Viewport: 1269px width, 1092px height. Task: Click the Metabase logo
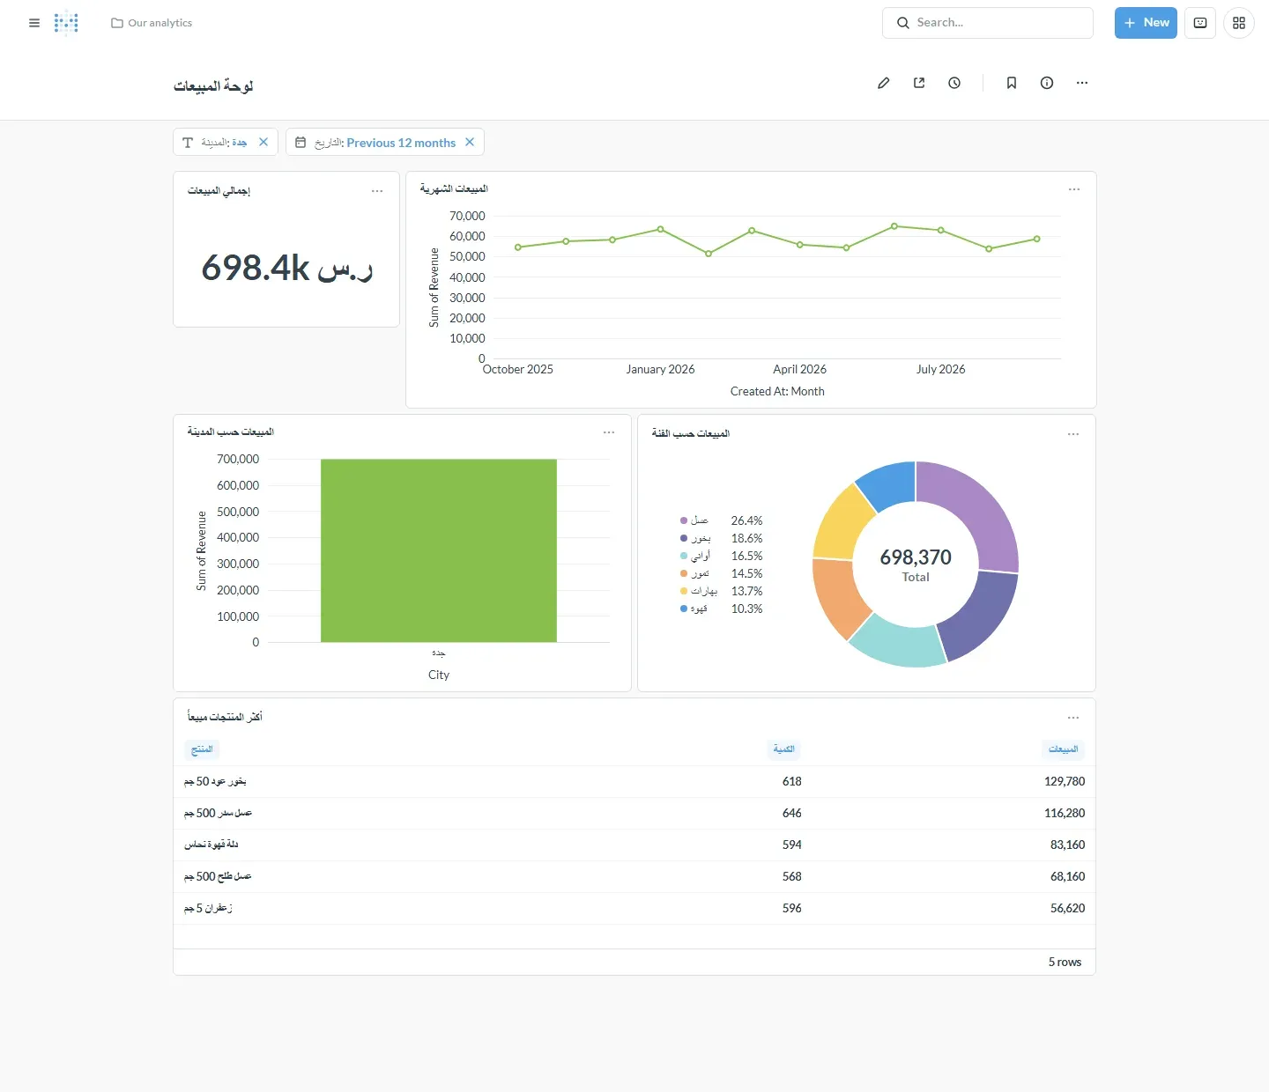tap(66, 23)
